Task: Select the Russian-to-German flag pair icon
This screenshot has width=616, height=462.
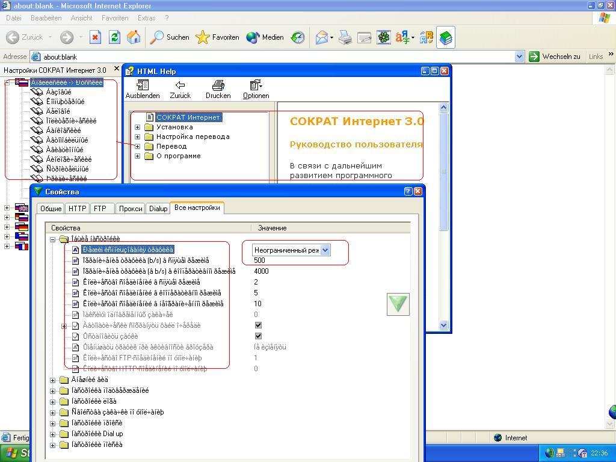Action: (22, 227)
